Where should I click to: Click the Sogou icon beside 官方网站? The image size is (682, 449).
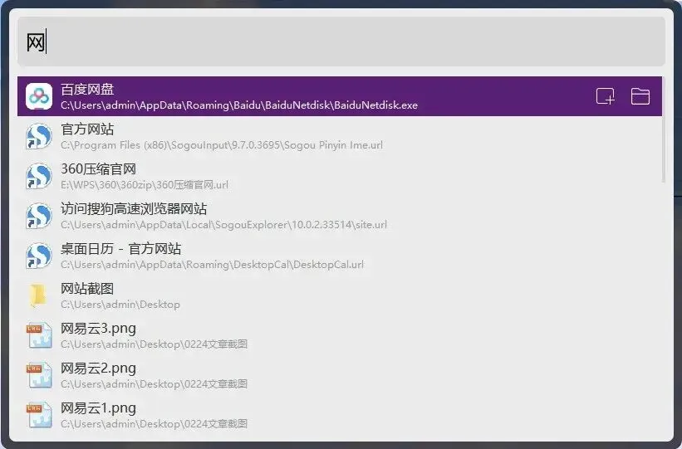(x=39, y=136)
